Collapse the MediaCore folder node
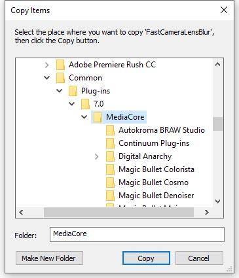 [84, 117]
